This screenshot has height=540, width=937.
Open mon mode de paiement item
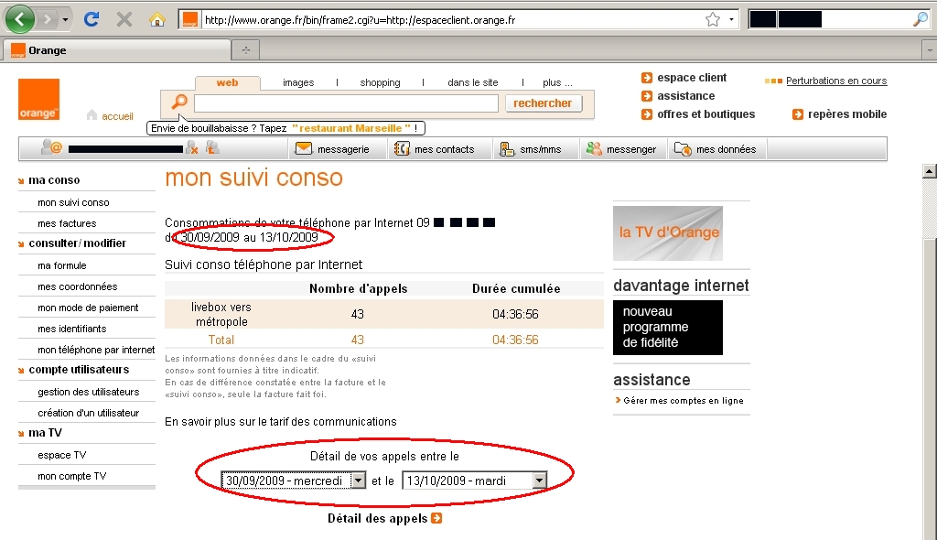pos(88,308)
